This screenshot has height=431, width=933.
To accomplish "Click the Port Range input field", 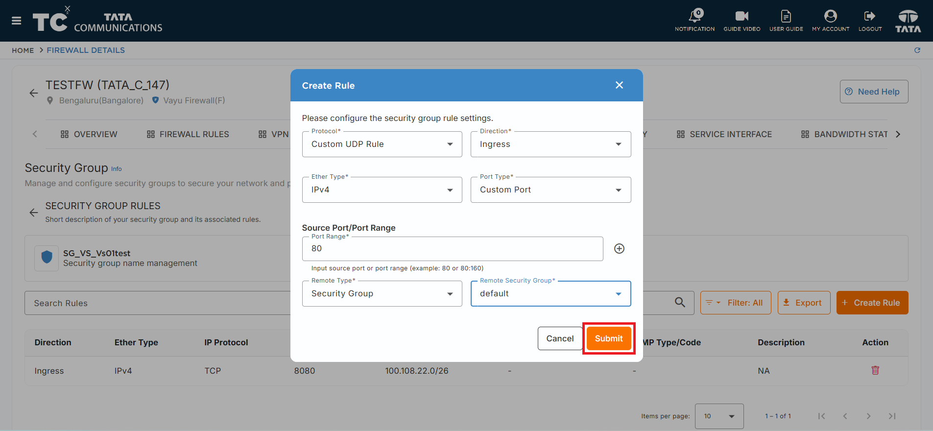I will (453, 249).
